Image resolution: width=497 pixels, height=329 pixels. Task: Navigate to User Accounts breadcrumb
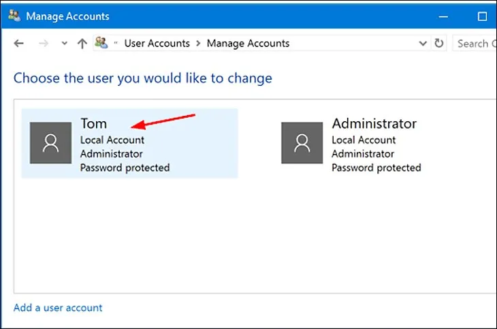[x=156, y=44]
